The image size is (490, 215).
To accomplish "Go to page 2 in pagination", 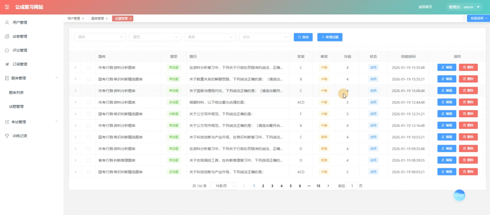I will pyautogui.click(x=263, y=186).
